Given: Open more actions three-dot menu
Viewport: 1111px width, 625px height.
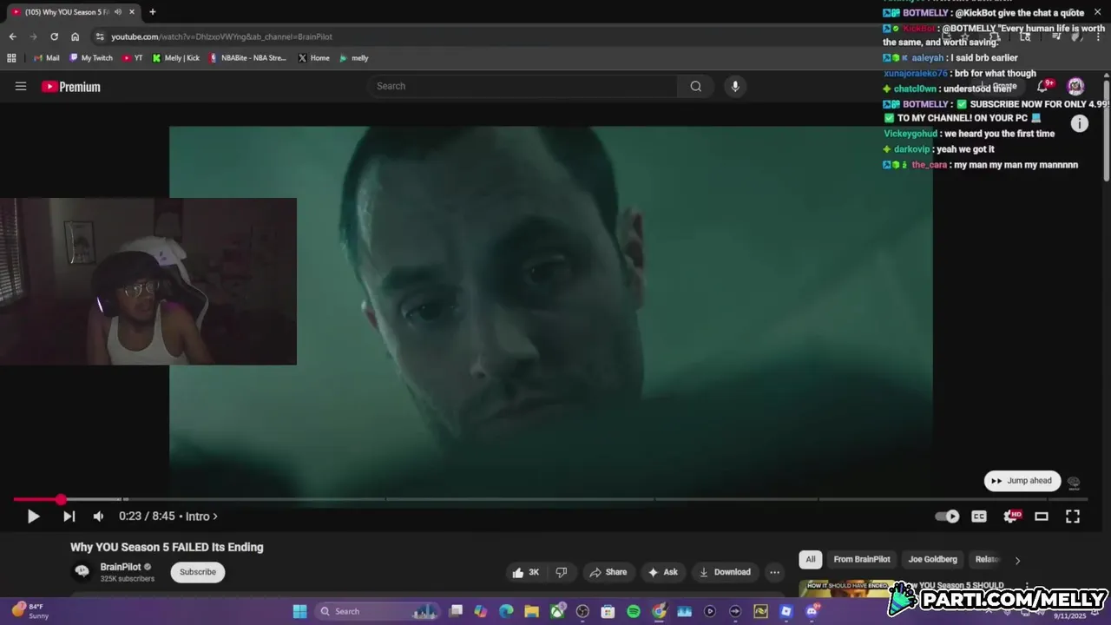Looking at the screenshot, I should (x=774, y=572).
